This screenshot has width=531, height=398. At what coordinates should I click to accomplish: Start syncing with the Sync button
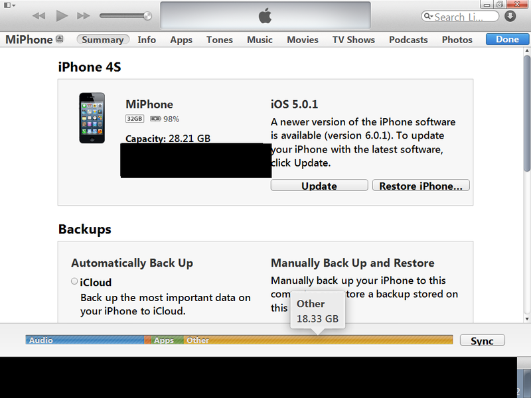pos(483,340)
